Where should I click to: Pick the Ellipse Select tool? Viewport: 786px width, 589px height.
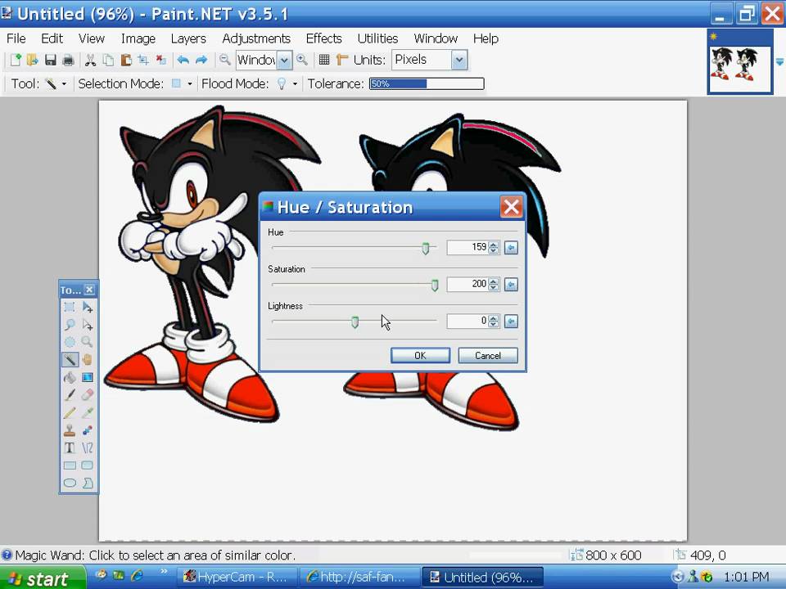(x=70, y=342)
